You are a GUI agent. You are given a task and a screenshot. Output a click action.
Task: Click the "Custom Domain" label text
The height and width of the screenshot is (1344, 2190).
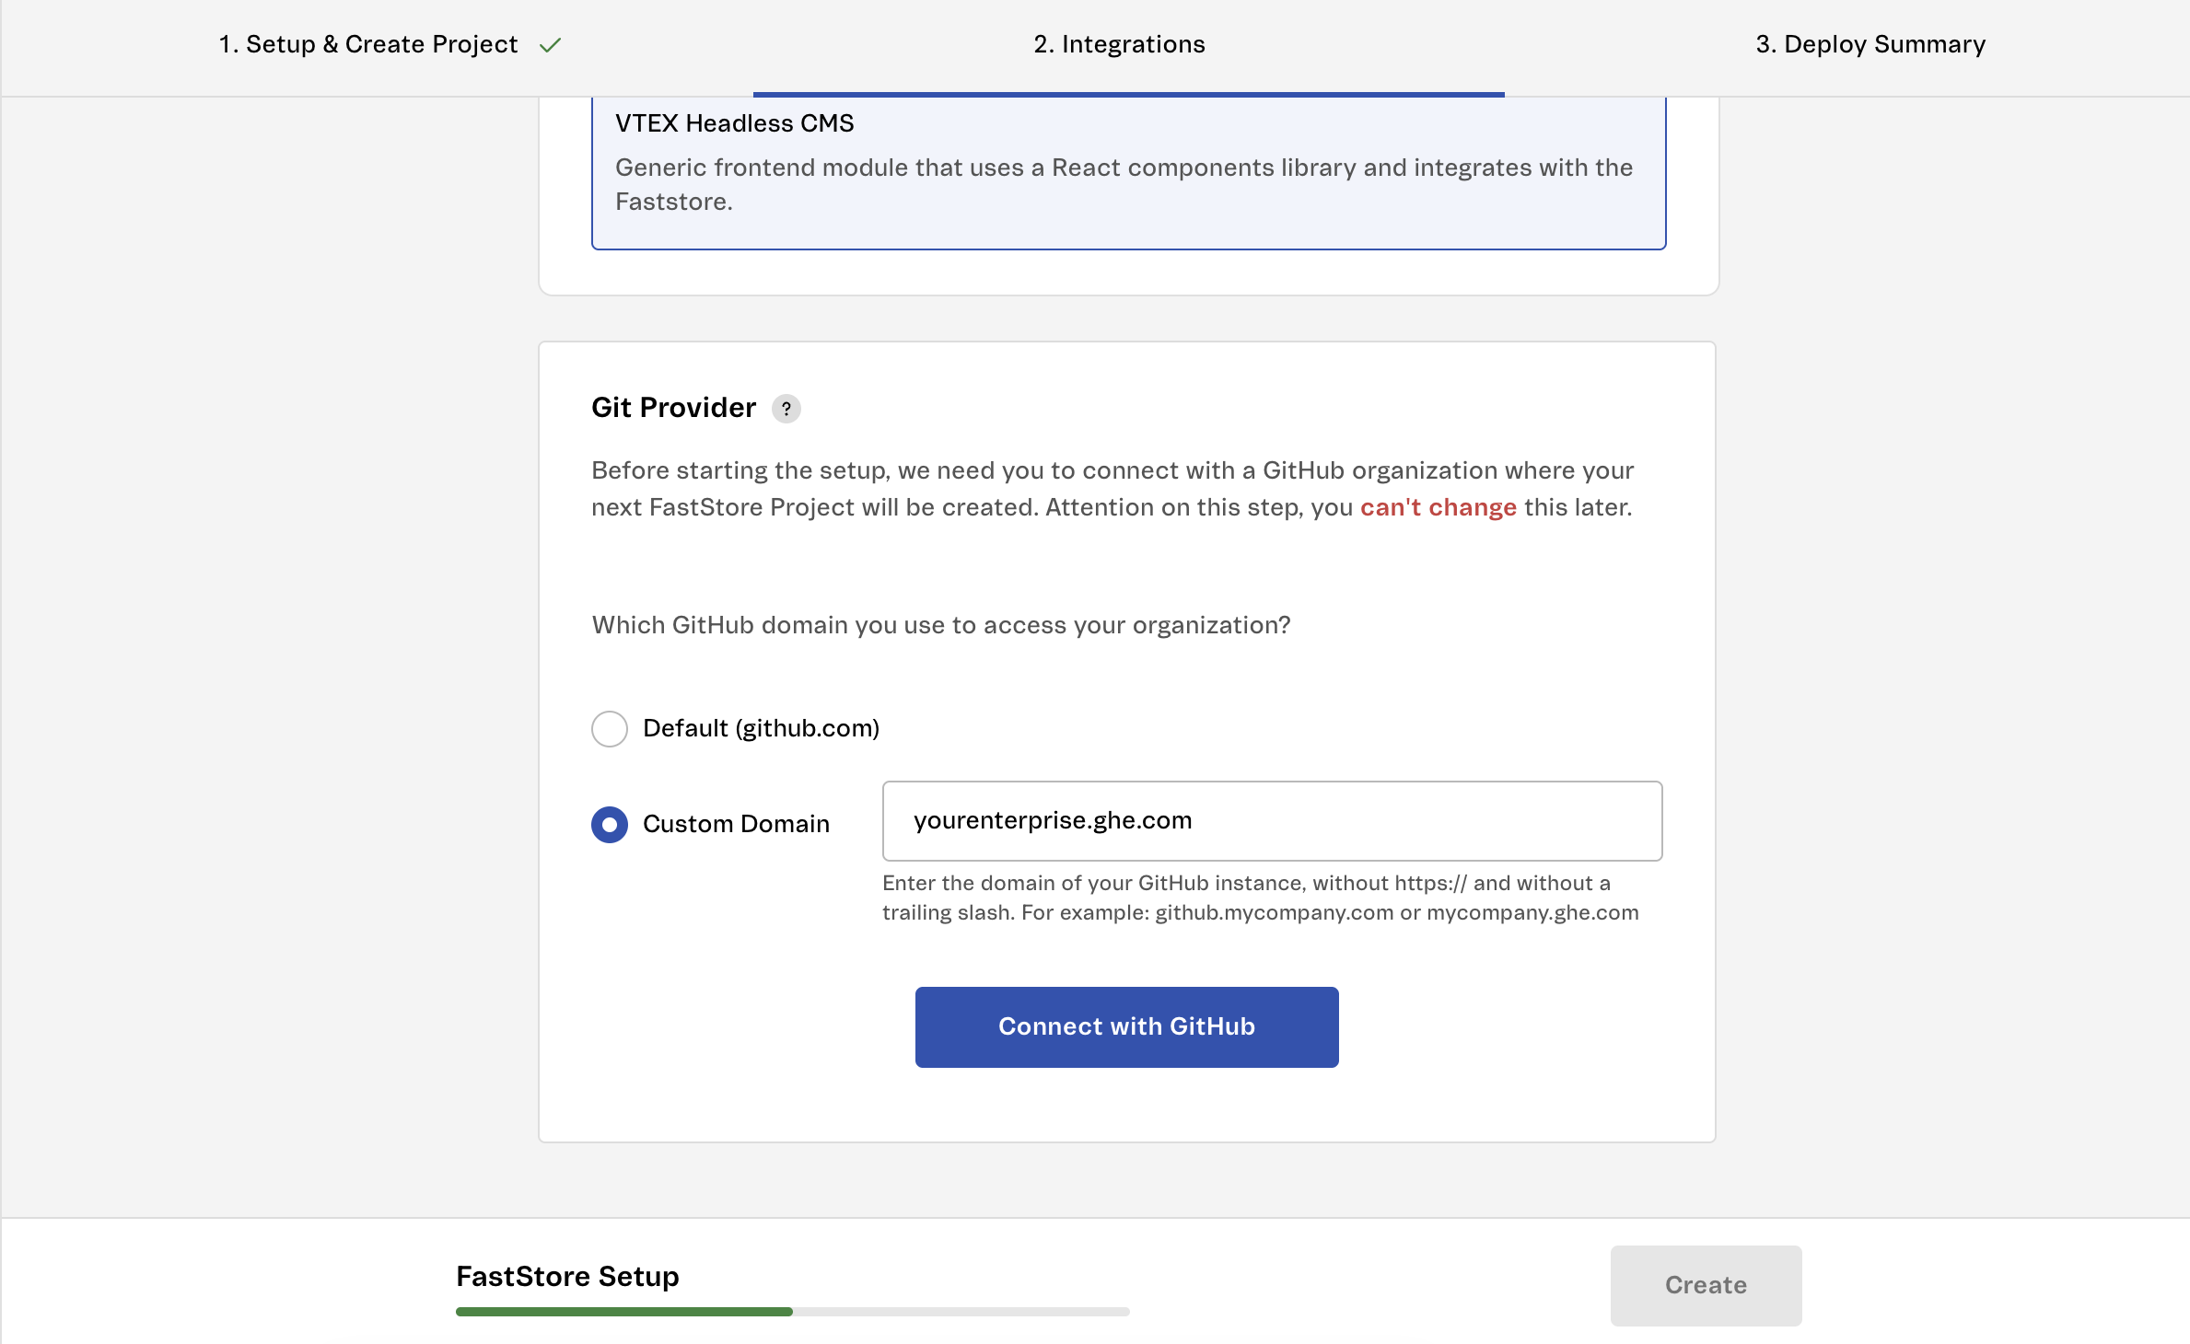[736, 824]
